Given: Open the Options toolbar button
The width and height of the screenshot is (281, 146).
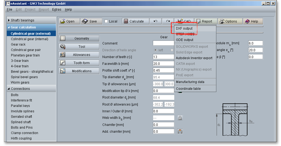Looking at the screenshot, I should click(230, 21).
